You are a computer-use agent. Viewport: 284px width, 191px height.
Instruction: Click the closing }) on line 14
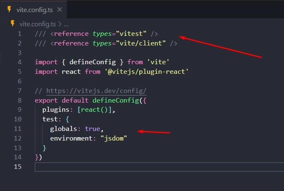[x=38, y=157]
